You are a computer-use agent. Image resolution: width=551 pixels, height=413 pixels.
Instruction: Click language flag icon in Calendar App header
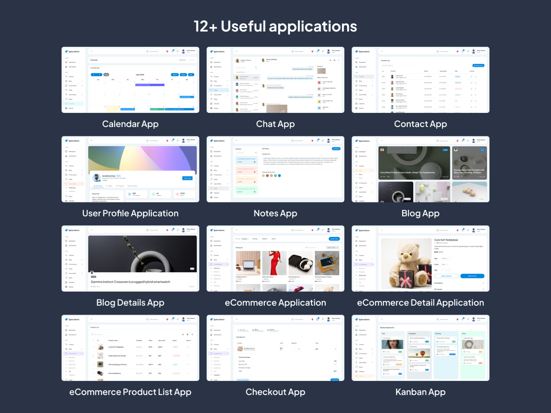point(167,51)
